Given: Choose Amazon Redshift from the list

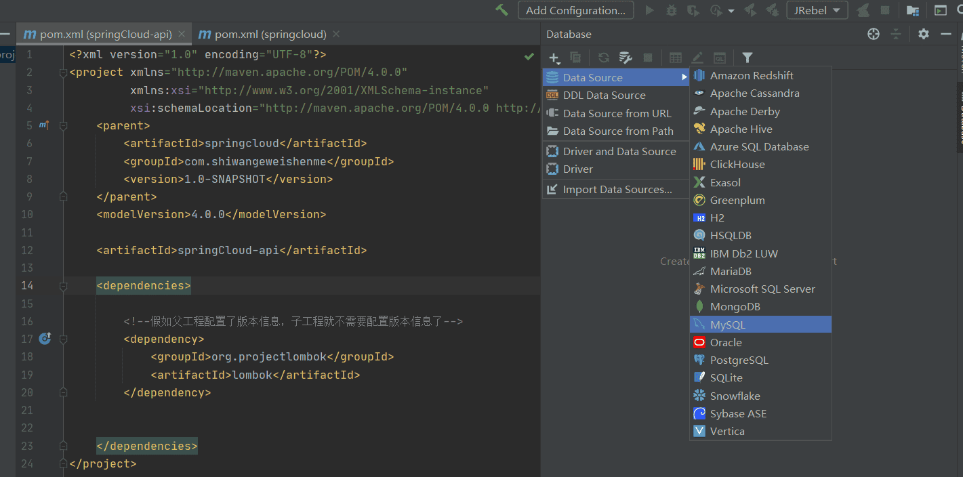Looking at the screenshot, I should pyautogui.click(x=760, y=76).
